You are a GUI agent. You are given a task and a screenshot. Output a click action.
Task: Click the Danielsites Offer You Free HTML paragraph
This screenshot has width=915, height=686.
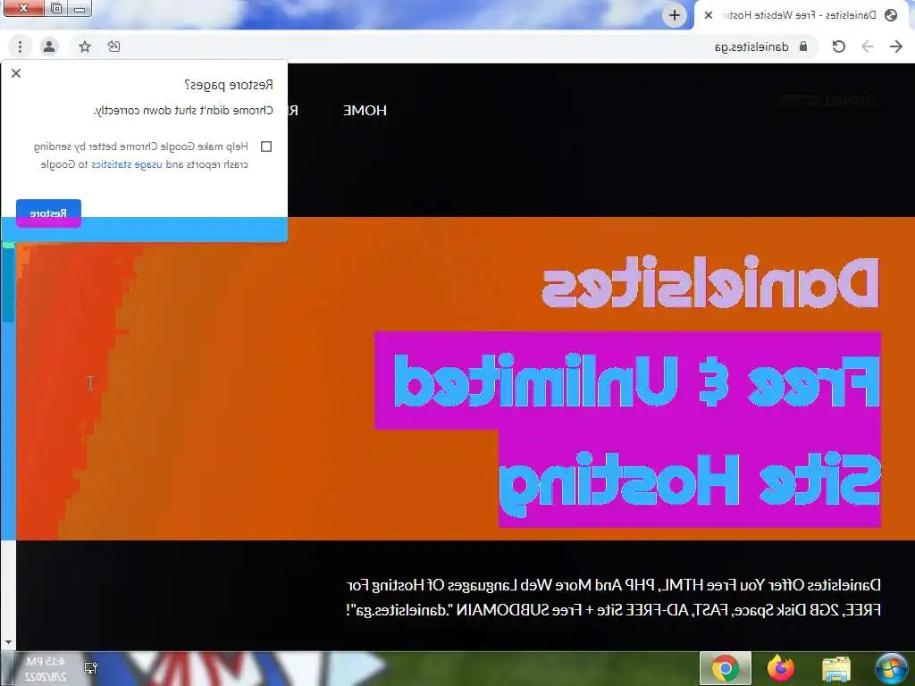[613, 598]
